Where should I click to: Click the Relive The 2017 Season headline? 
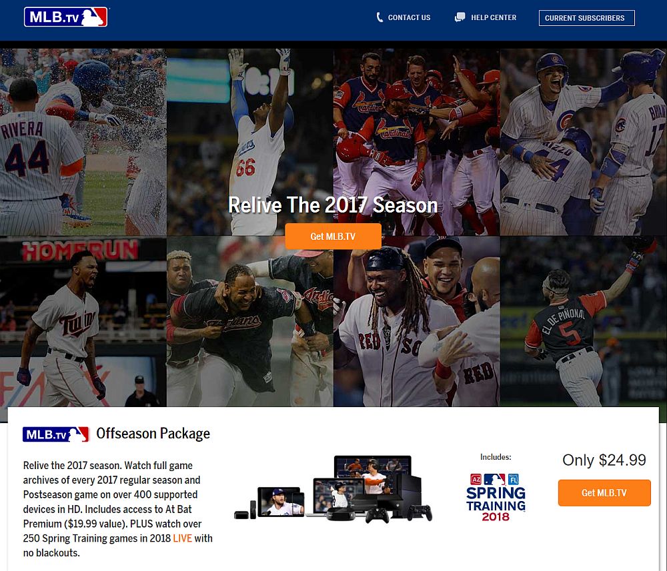click(333, 205)
